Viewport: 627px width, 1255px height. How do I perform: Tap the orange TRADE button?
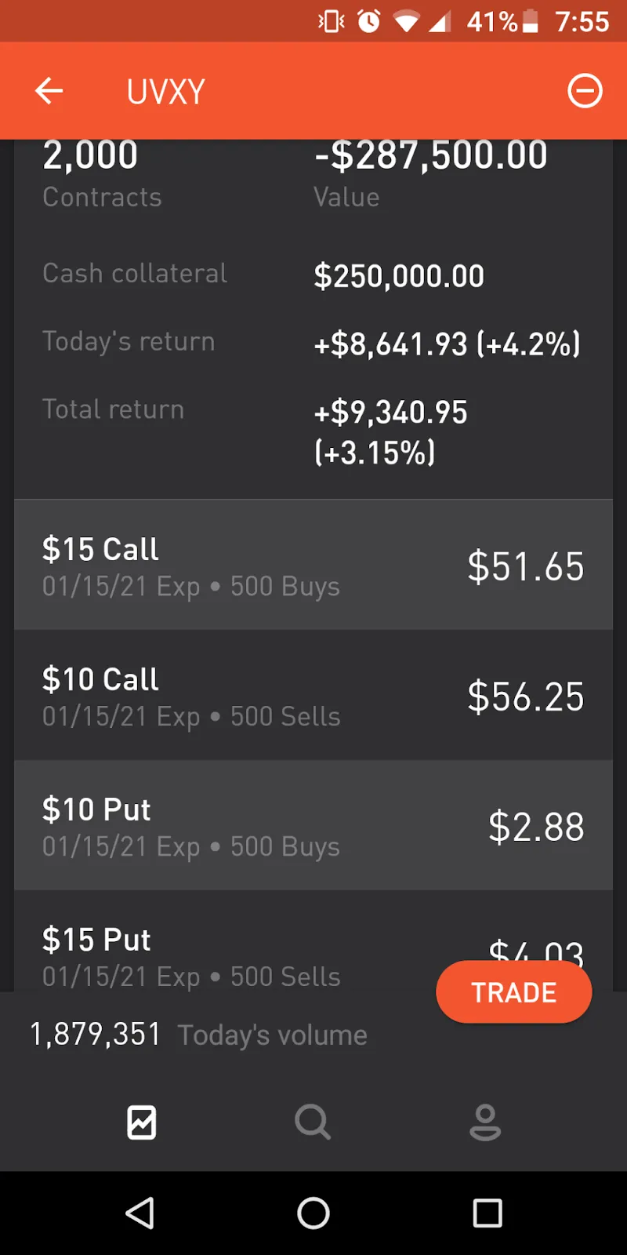coord(513,992)
